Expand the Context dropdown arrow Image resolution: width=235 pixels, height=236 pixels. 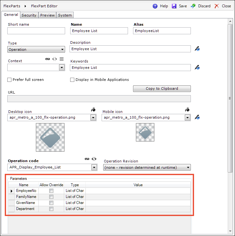(x=62, y=68)
